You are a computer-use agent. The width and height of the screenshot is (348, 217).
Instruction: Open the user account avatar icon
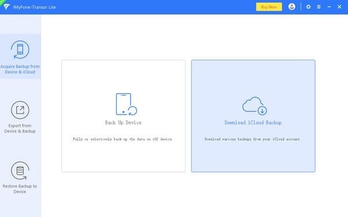[292, 6]
